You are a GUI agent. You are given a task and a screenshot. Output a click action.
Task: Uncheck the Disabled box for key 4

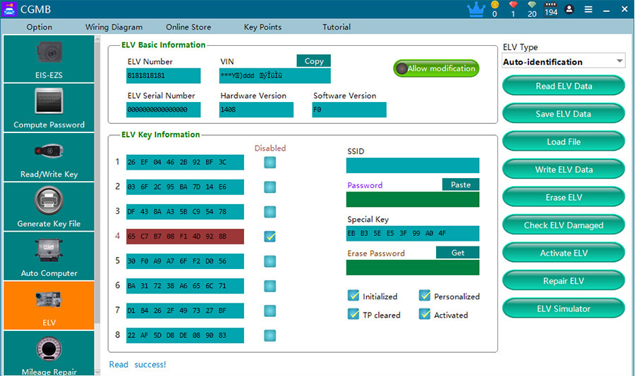(x=270, y=237)
